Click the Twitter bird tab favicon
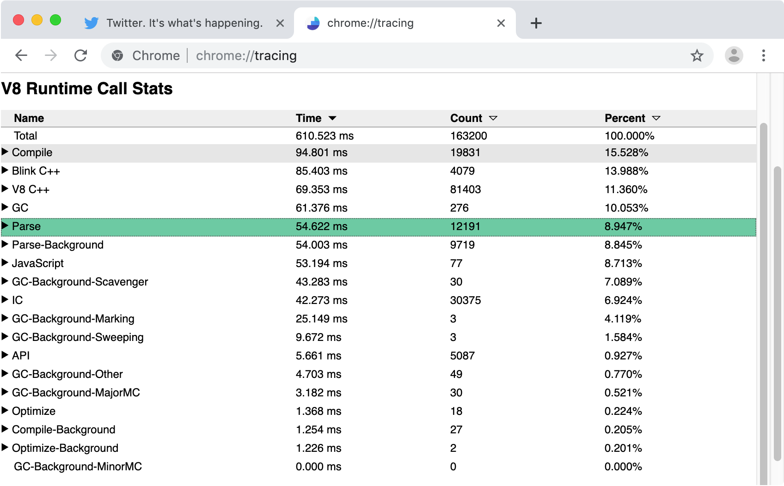 pos(92,23)
